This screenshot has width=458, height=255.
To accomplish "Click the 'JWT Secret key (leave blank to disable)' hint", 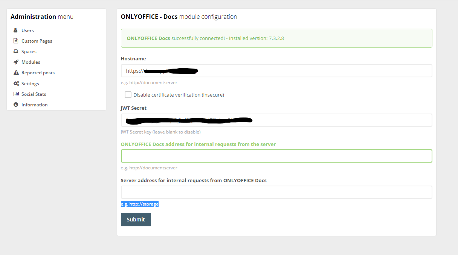I will point(161,132).
